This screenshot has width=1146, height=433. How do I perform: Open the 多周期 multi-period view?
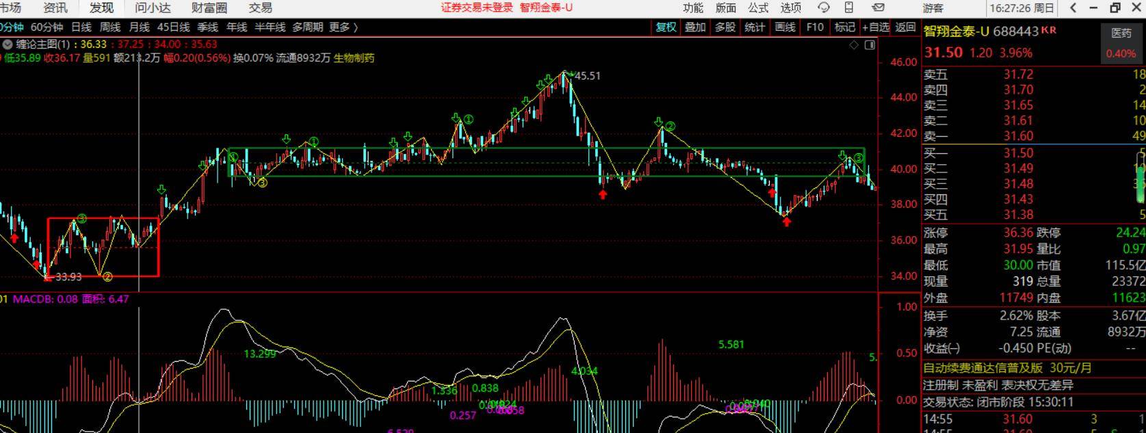coord(307,27)
